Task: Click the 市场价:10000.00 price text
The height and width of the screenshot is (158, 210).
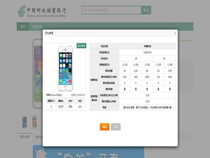Action: pyautogui.click(x=78, y=95)
